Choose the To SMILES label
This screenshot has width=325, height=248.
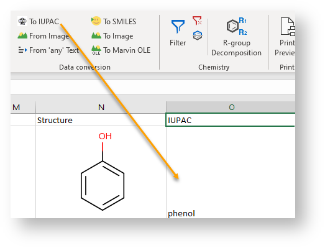coord(119,22)
